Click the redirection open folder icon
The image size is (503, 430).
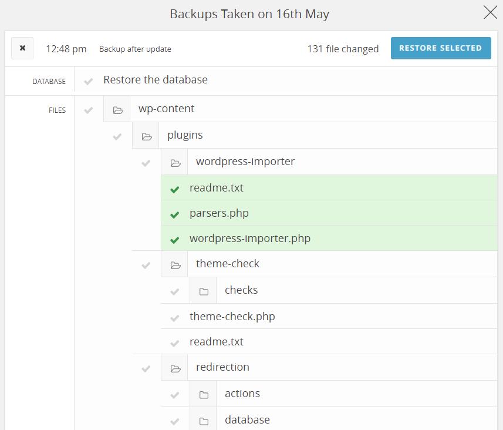click(175, 368)
